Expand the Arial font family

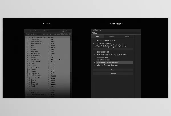pyautogui.click(x=29, y=45)
